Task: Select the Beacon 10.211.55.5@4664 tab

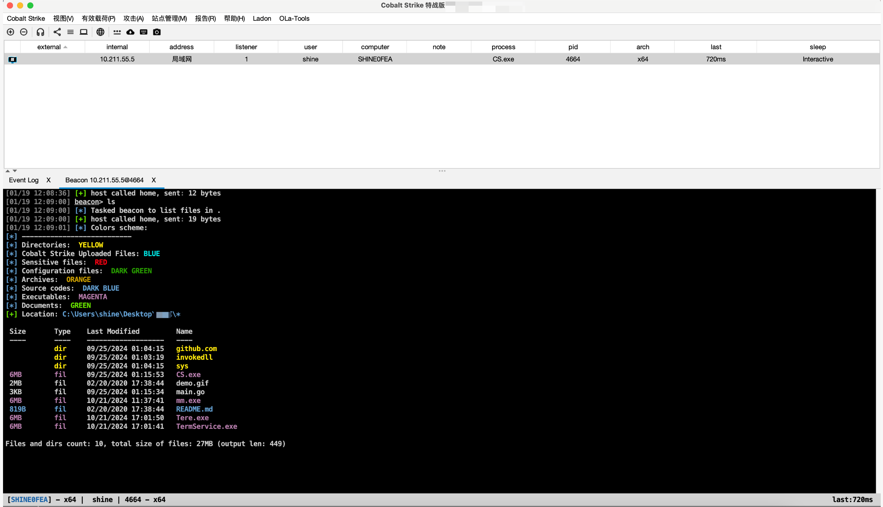Action: (104, 180)
